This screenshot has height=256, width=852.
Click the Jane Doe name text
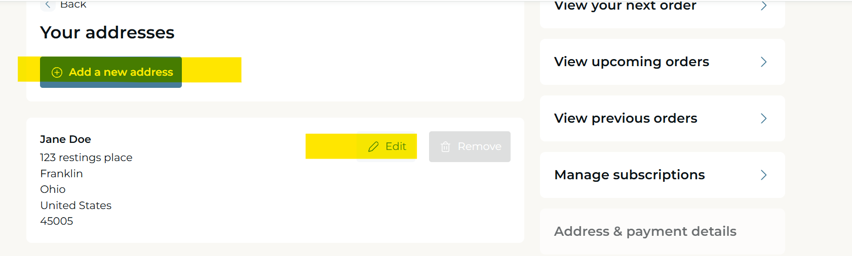pyautogui.click(x=65, y=139)
